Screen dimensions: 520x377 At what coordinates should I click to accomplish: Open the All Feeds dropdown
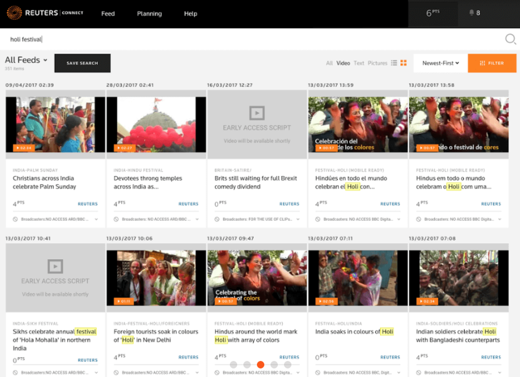coord(26,60)
